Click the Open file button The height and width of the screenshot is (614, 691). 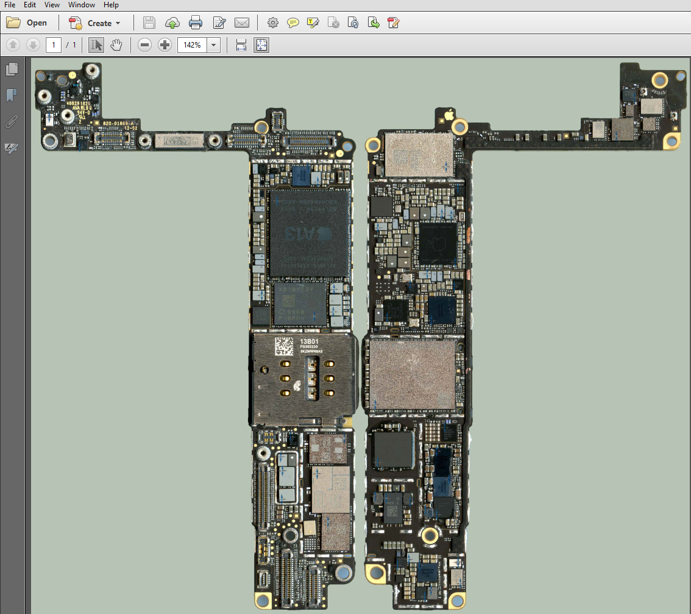click(27, 23)
